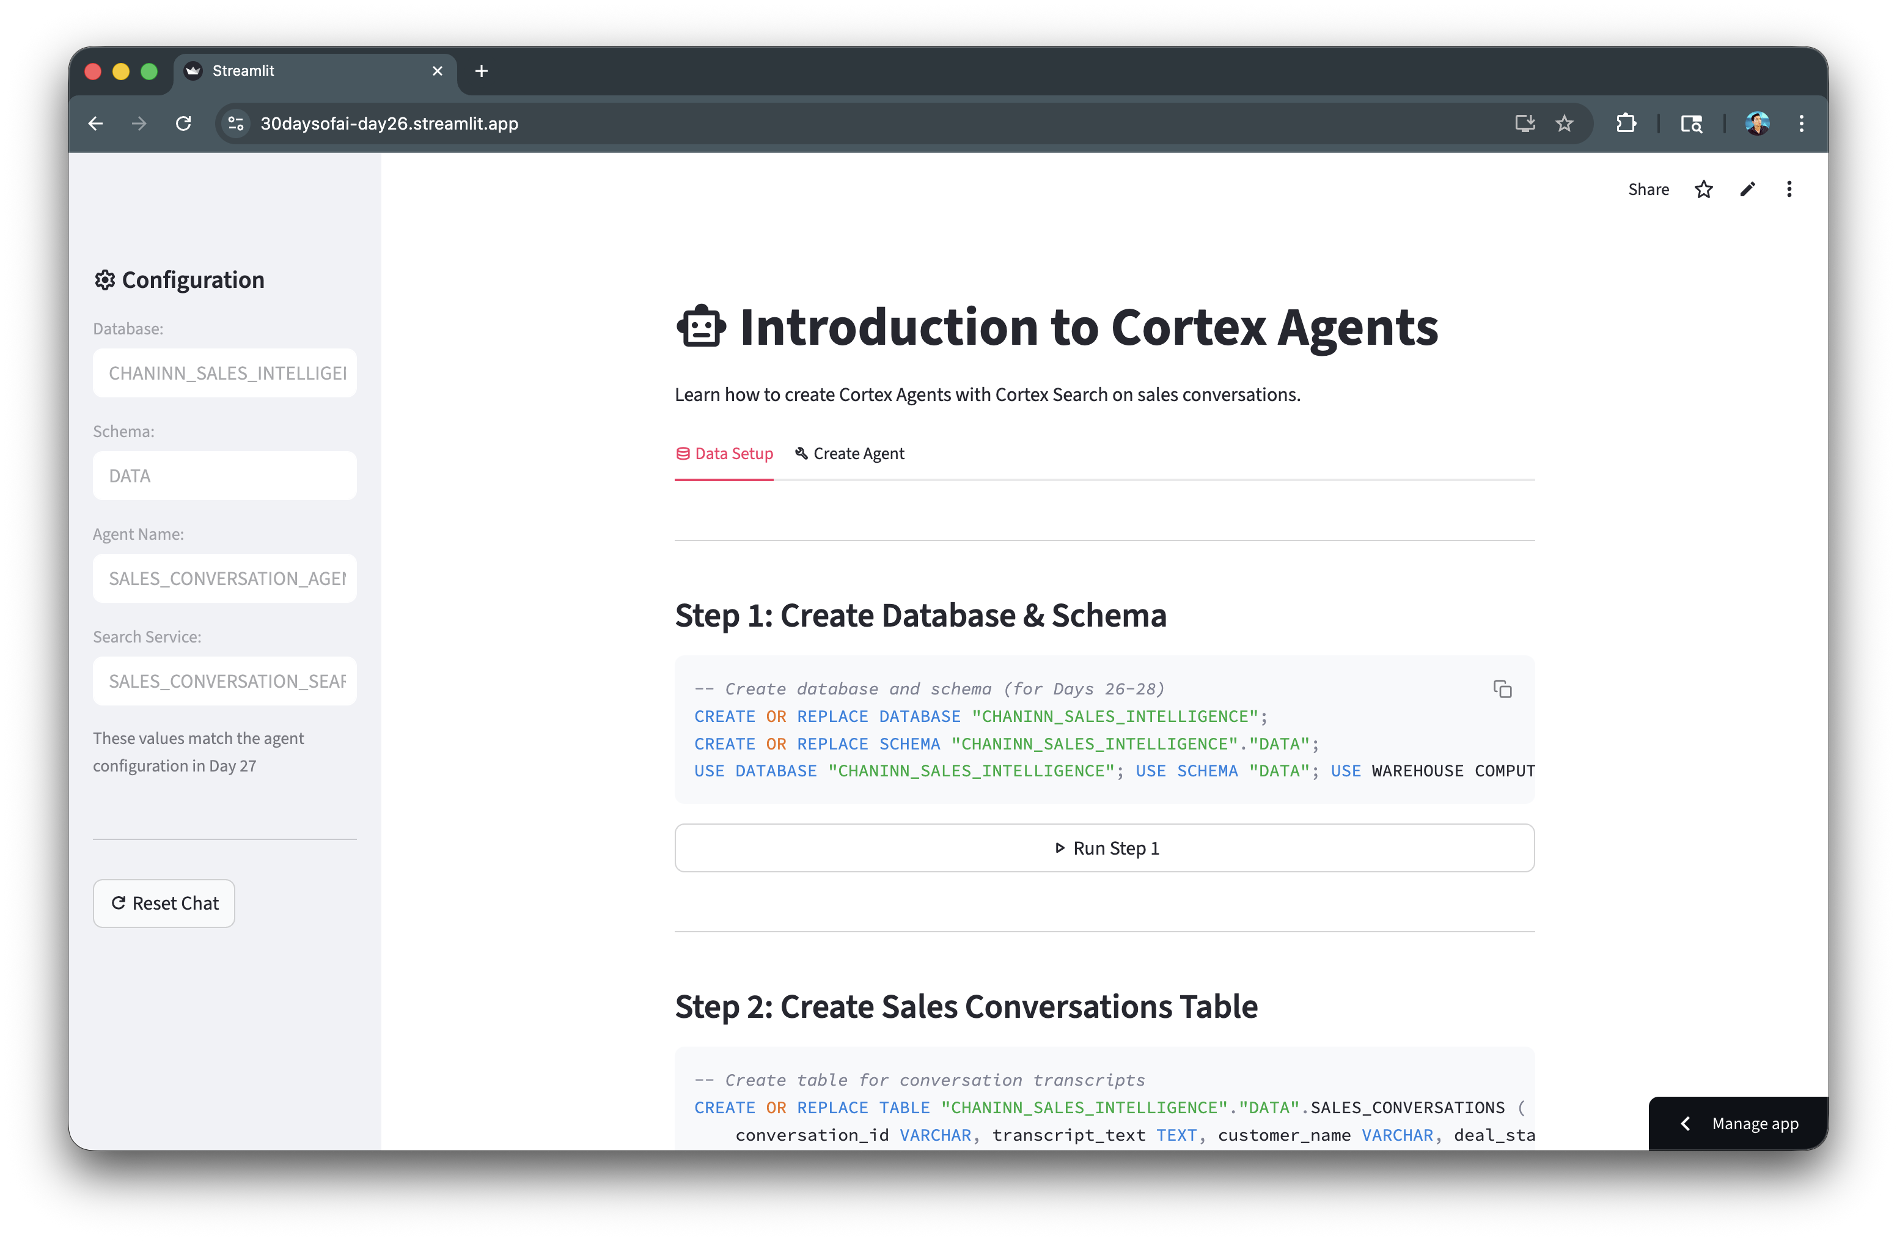Select the Data Setup tab

pos(724,454)
